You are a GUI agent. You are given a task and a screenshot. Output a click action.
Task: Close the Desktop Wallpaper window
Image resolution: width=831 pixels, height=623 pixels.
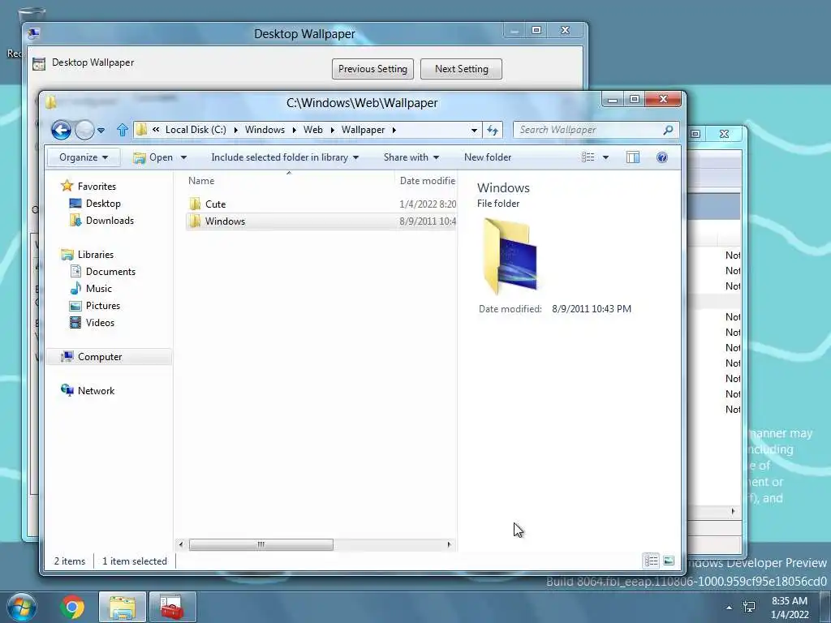(x=565, y=30)
